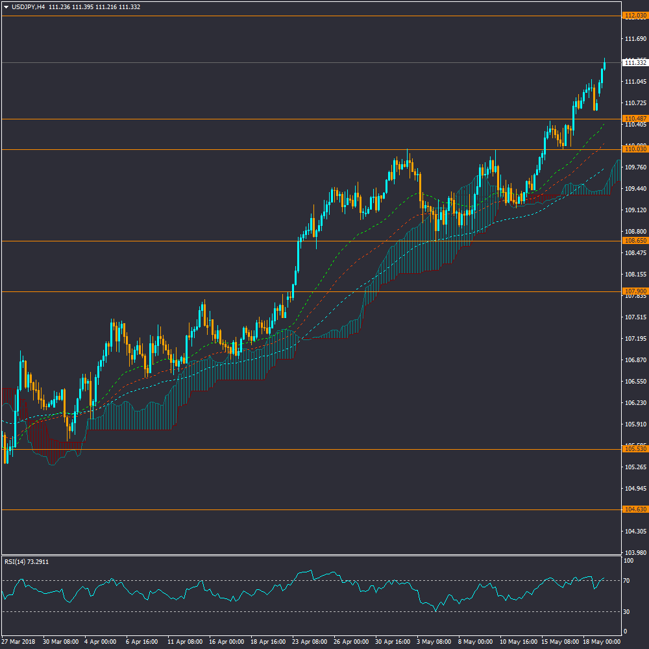Select the 112.030 orange price level tag
Image resolution: width=649 pixels, height=649 pixels.
[x=635, y=16]
